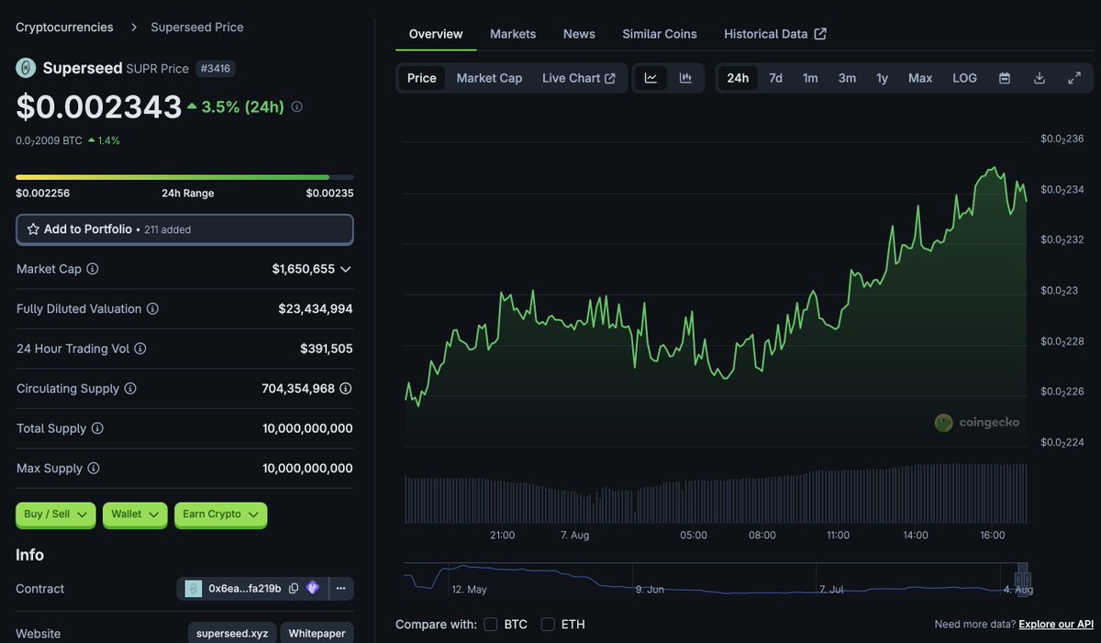Select the 3m time range

[847, 78]
